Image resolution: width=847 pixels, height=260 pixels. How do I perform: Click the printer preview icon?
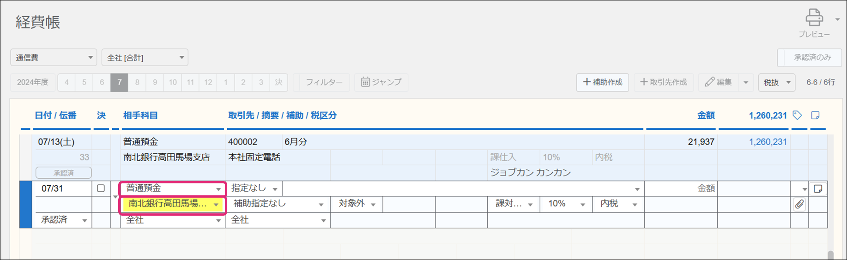pyautogui.click(x=814, y=18)
